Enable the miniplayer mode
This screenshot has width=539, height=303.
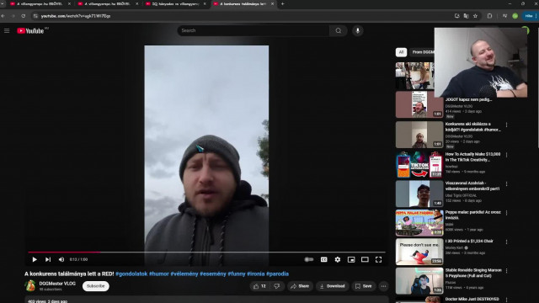pyautogui.click(x=351, y=259)
